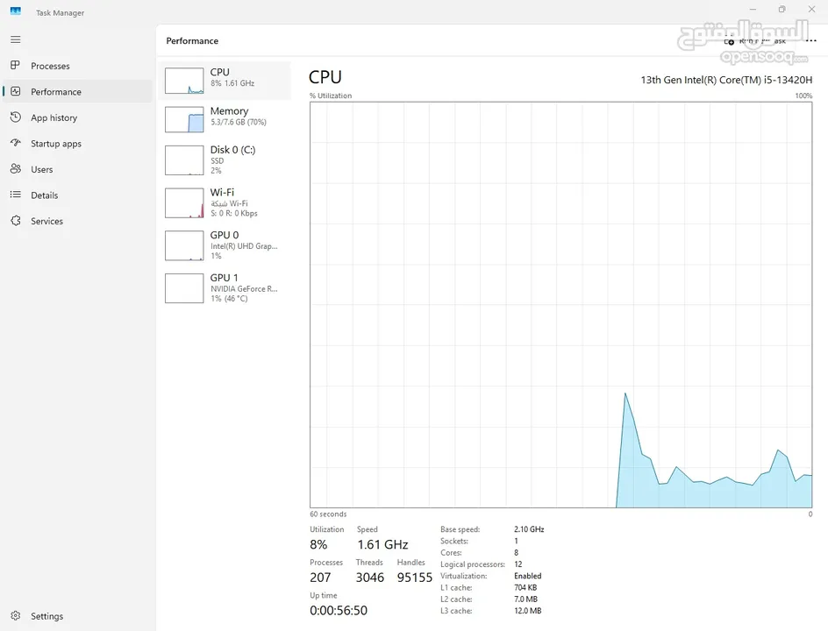The height and width of the screenshot is (631, 828).
Task: Open the Services page
Action: tap(47, 221)
